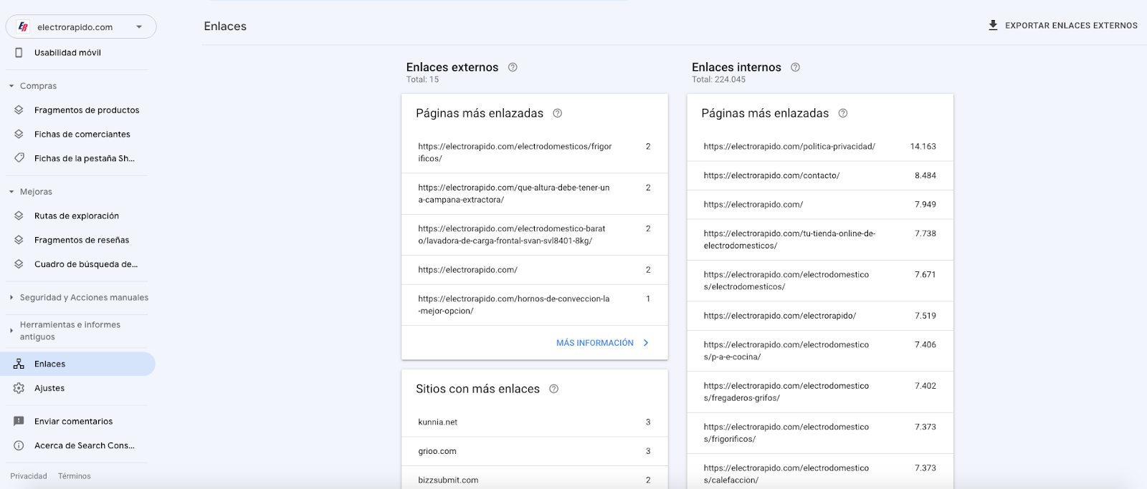Screen dimensions: 1147x489
Task: Click the Fichas de la pestaña Shopping tag icon
Action: point(19,158)
